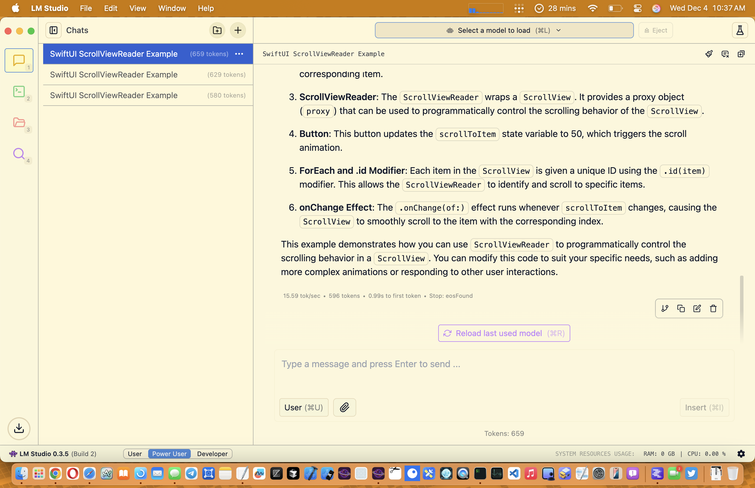Open the Downloads panel icon
The image size is (755, 488).
(x=19, y=428)
